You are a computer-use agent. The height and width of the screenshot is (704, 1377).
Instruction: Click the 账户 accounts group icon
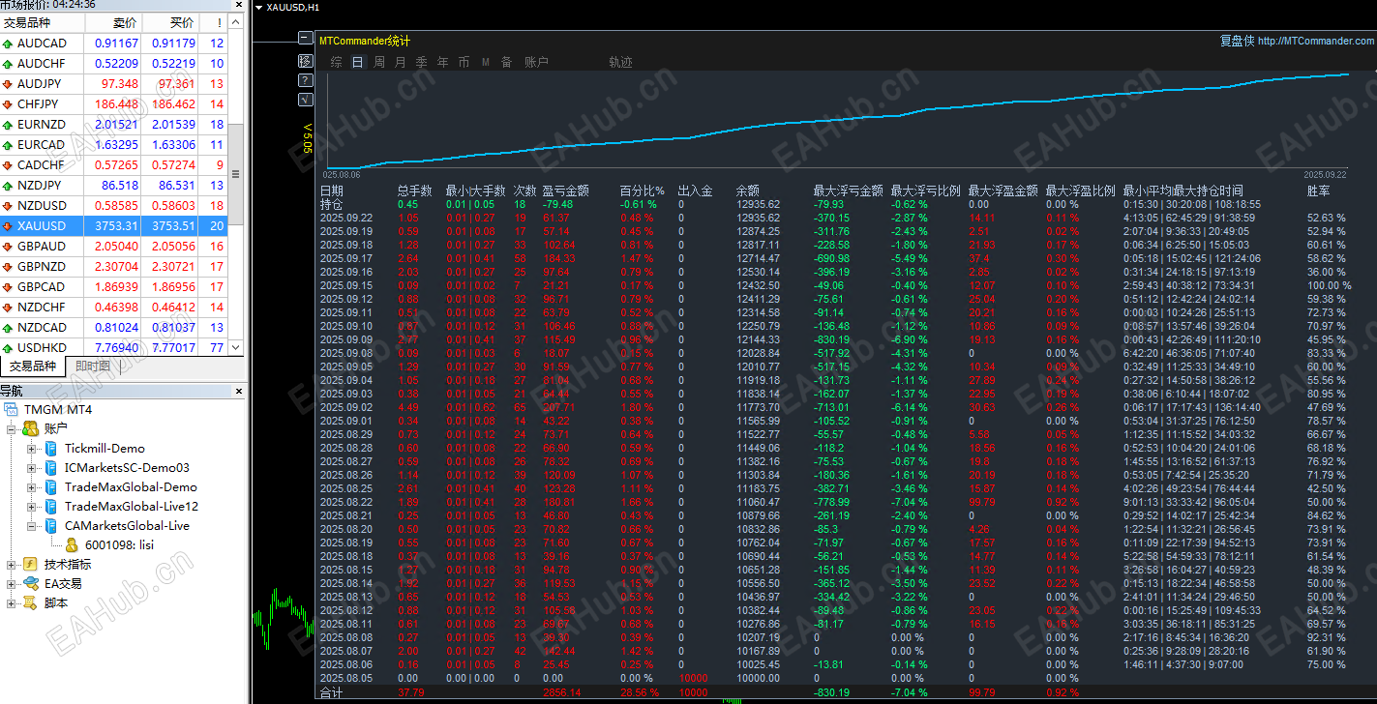(31, 428)
